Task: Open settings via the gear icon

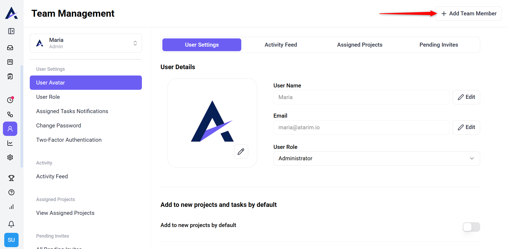Action: point(10,157)
